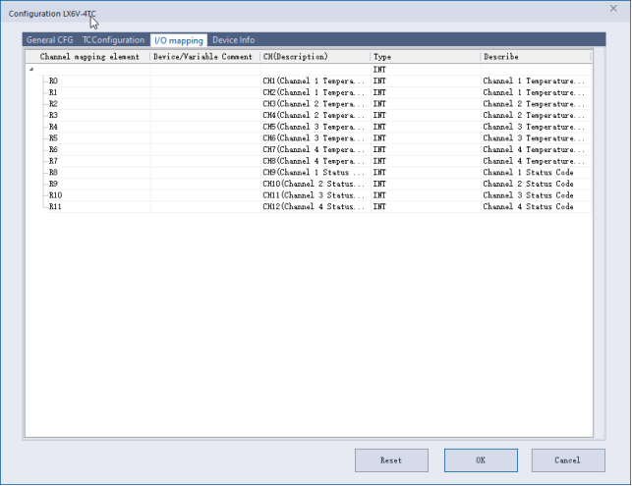The width and height of the screenshot is (632, 486).
Task: Click 'Channel 4 Status Code' in Describe column
Action: click(528, 206)
